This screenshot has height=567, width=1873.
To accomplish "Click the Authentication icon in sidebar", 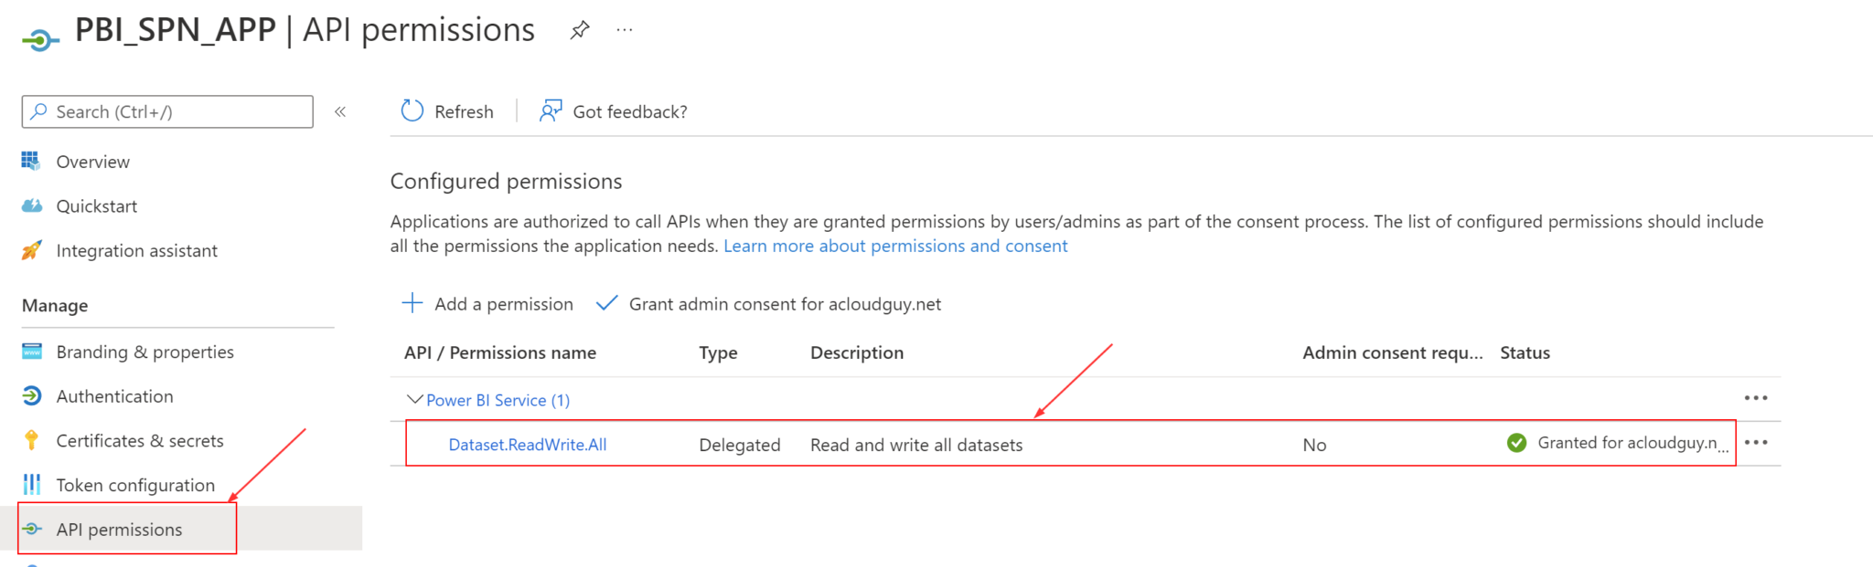I will coord(30,395).
